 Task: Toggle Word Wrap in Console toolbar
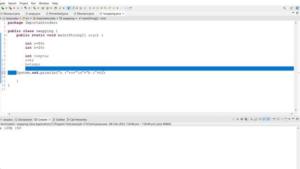(260, 119)
